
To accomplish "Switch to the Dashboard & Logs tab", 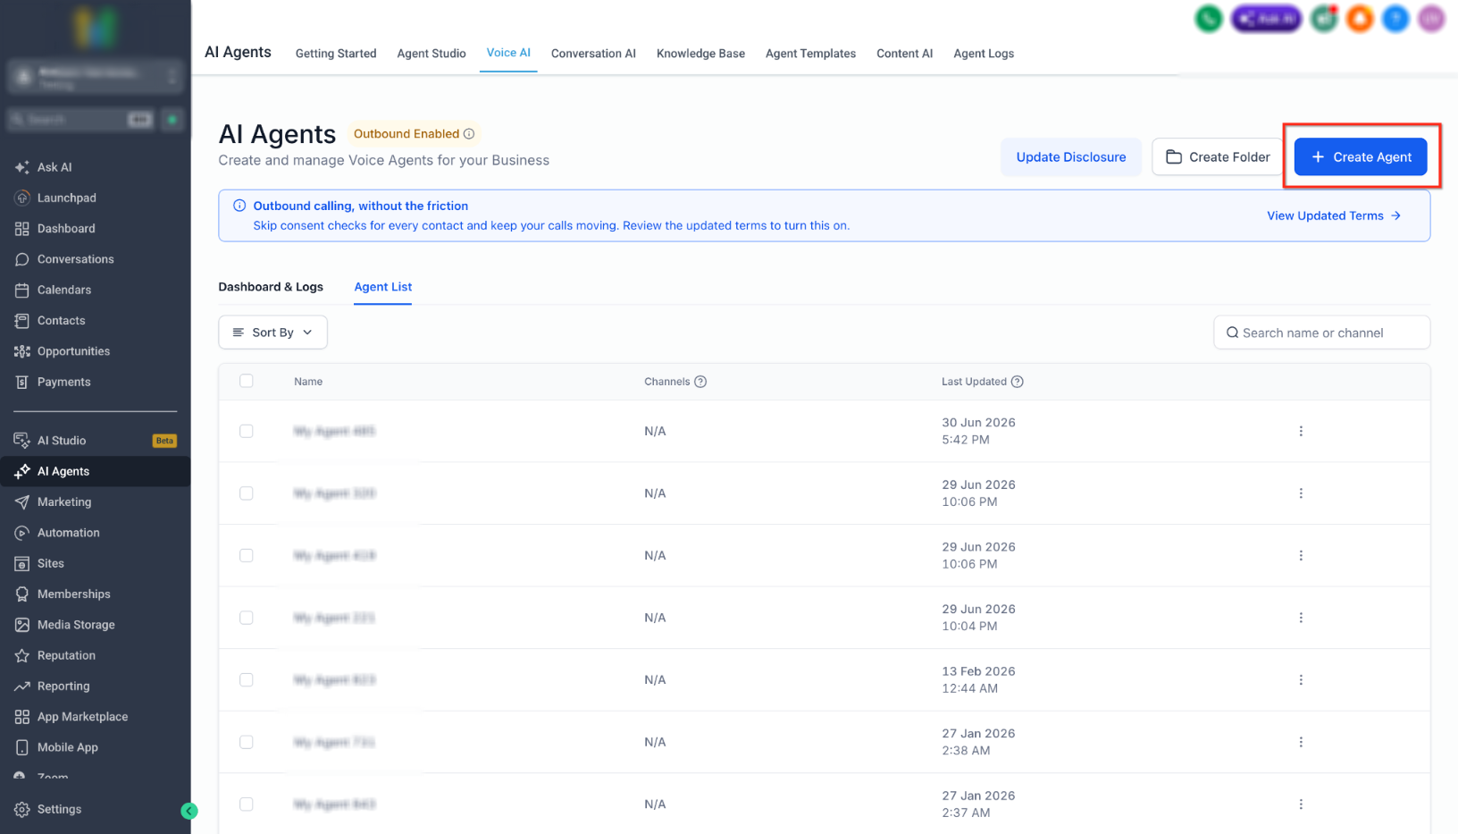I will [x=271, y=287].
